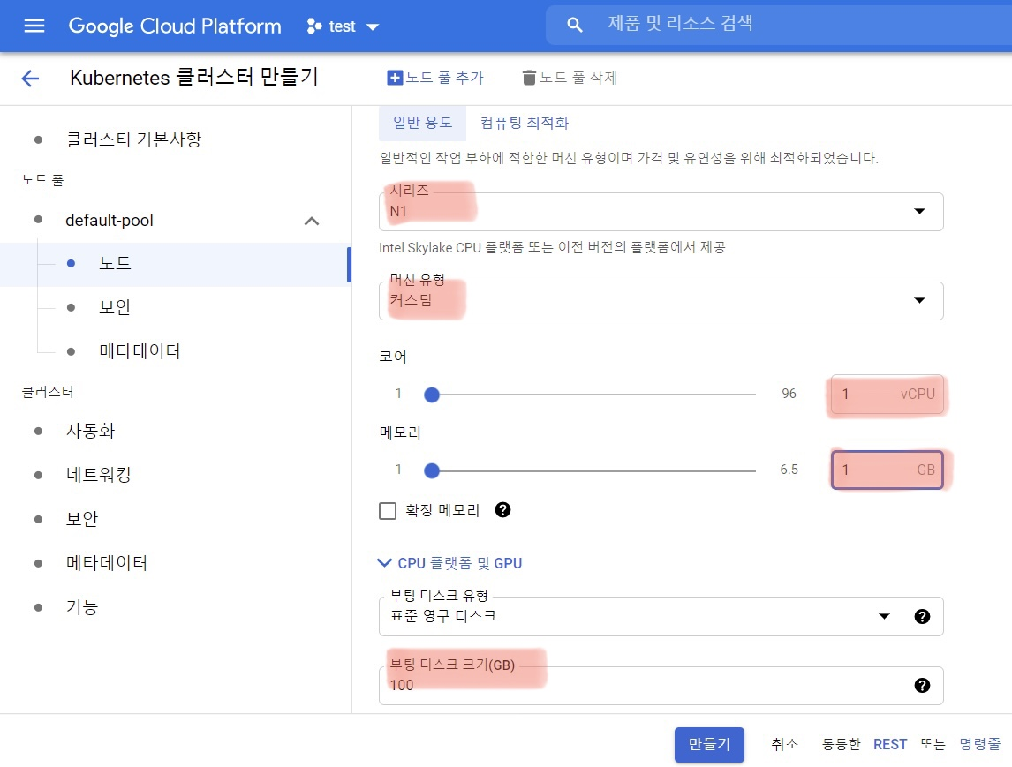Enable the 확장 메모리 checkbox

[388, 511]
